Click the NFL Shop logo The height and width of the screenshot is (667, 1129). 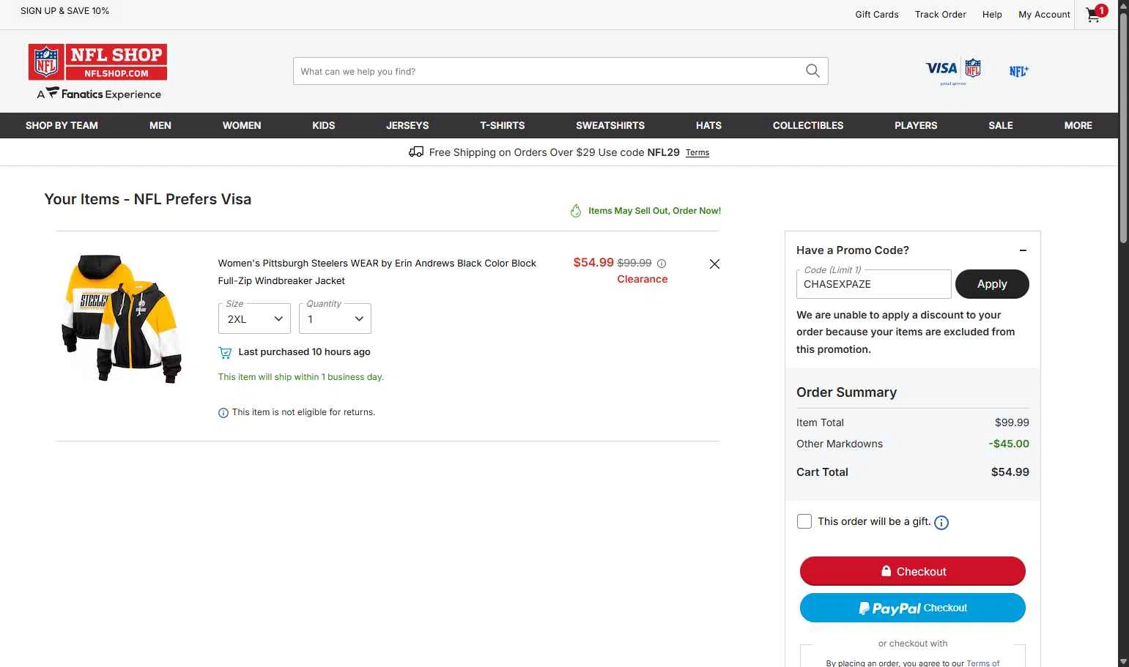[98, 62]
